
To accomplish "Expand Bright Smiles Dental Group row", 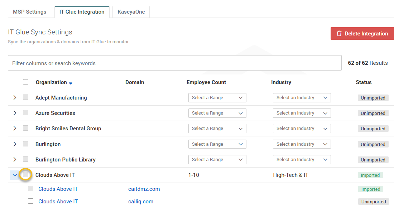I will (x=15, y=128).
